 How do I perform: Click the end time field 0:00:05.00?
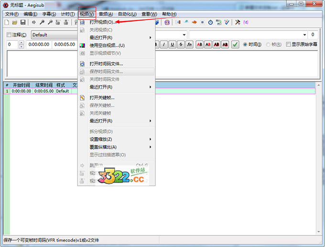65,44
